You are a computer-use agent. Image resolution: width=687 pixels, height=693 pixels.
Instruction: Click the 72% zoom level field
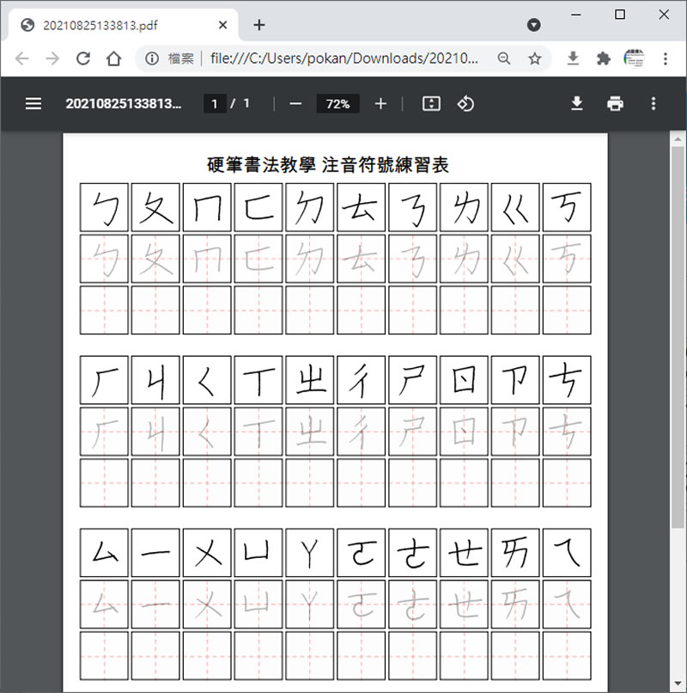[337, 104]
